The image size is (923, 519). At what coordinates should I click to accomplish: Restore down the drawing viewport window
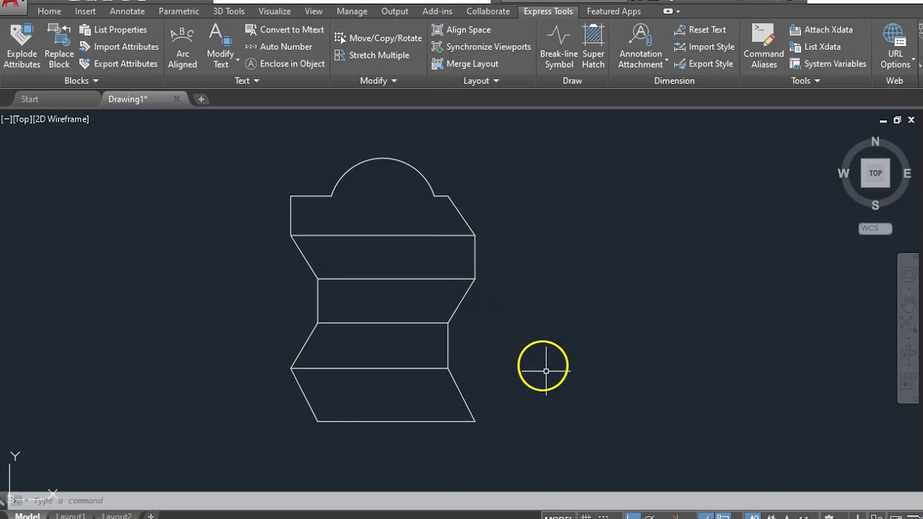pyautogui.click(x=897, y=120)
